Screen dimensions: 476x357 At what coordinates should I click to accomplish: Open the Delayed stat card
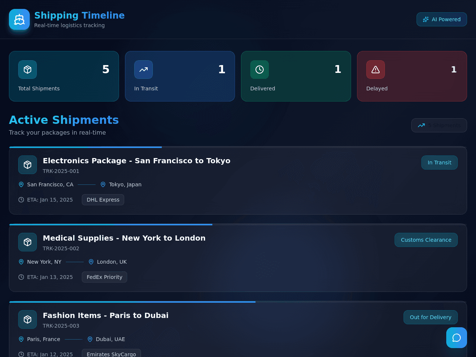pos(412,76)
